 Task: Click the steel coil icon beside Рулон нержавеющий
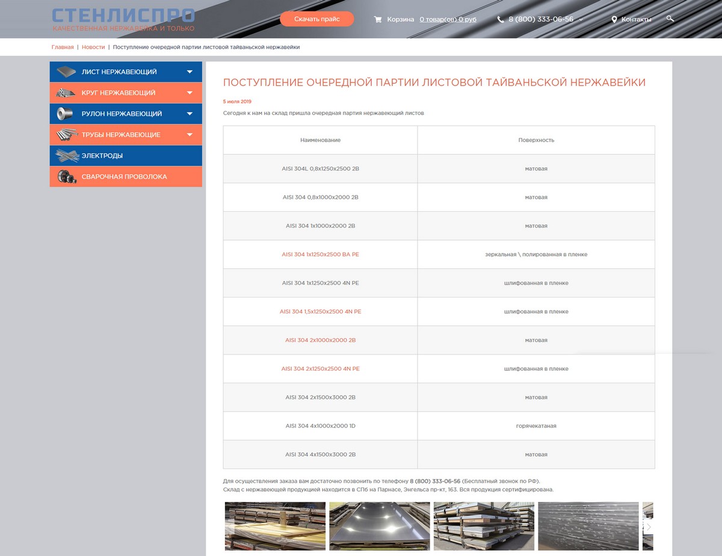[66, 114]
